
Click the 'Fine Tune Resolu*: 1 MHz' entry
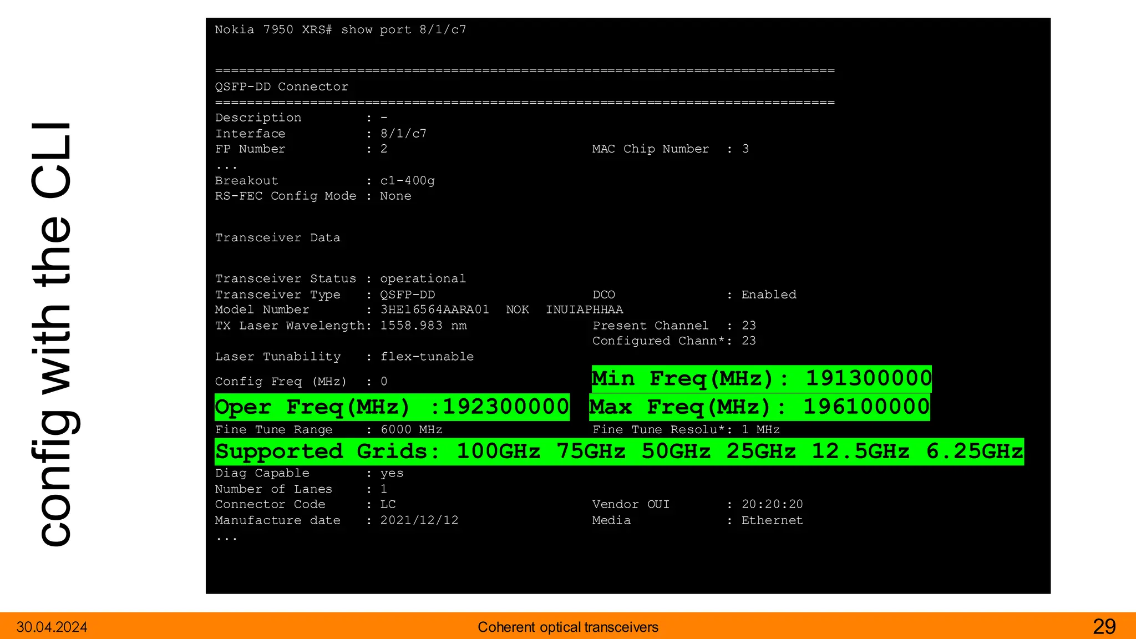[x=686, y=430]
